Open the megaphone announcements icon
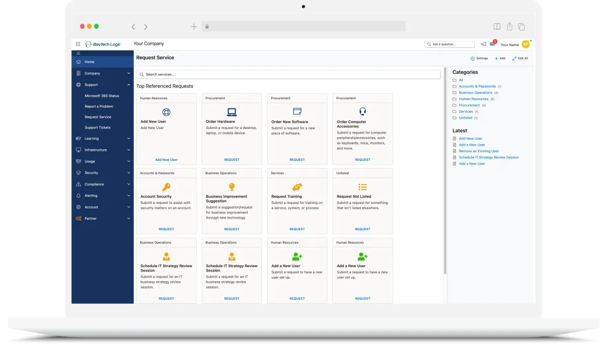Image resolution: width=607 pixels, height=344 pixels. click(x=484, y=44)
